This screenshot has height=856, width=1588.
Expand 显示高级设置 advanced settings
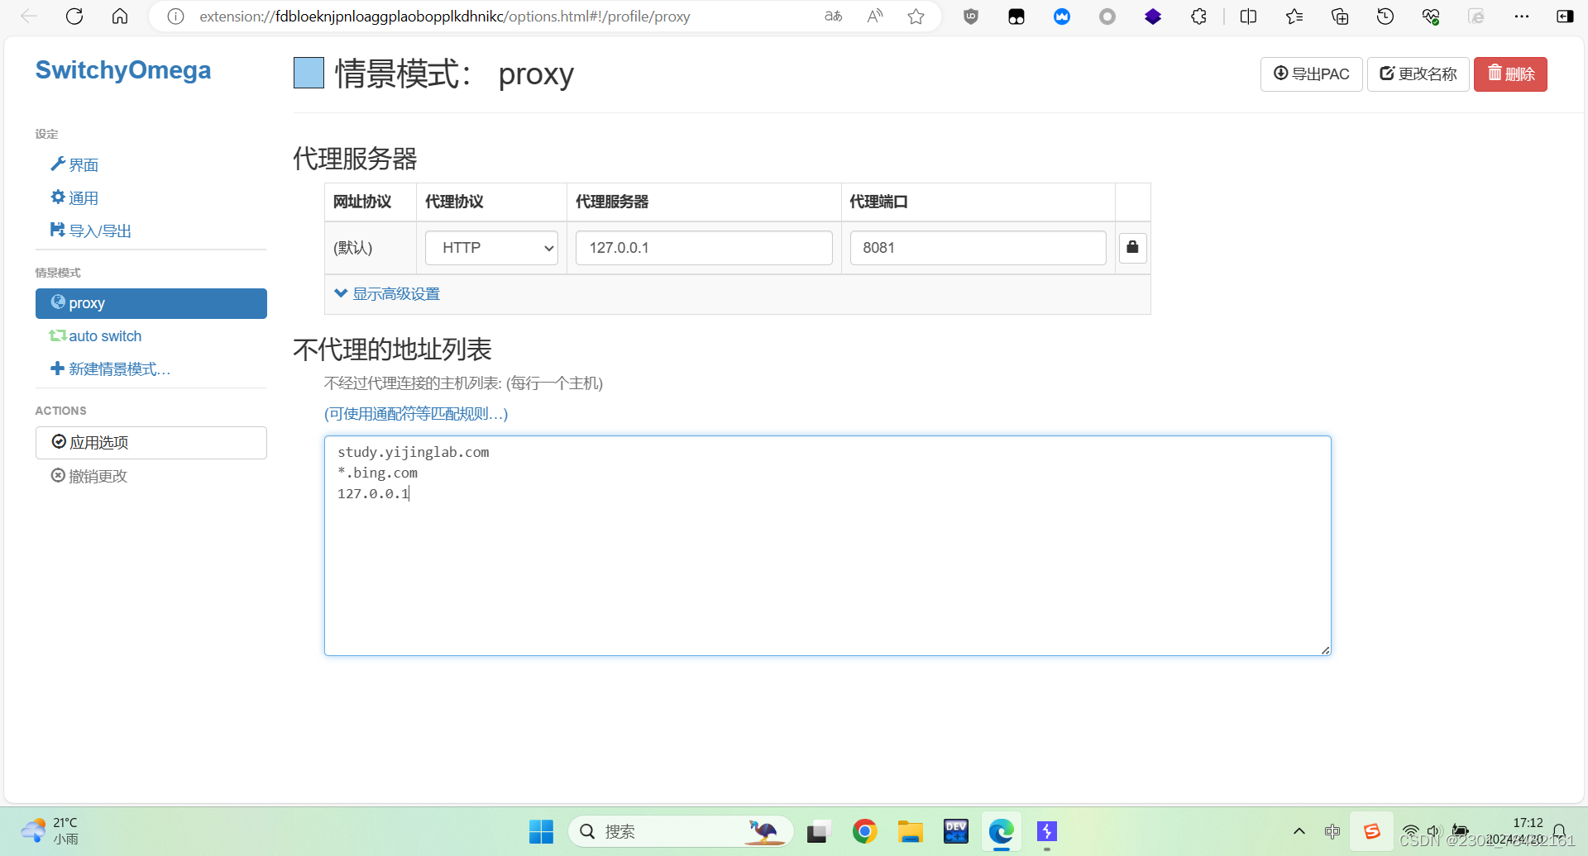pos(387,294)
